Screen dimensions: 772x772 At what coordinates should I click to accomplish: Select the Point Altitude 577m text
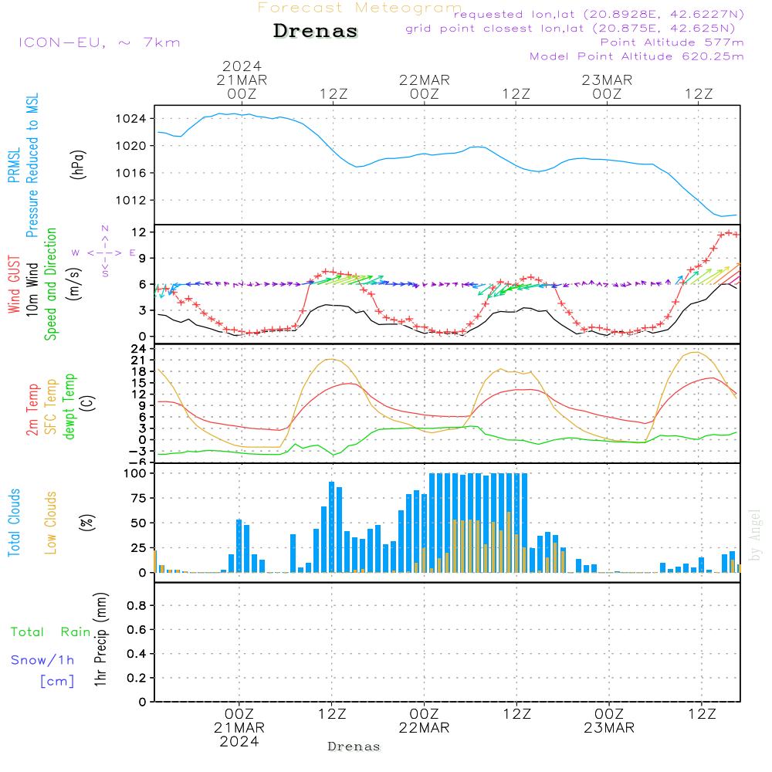(672, 42)
